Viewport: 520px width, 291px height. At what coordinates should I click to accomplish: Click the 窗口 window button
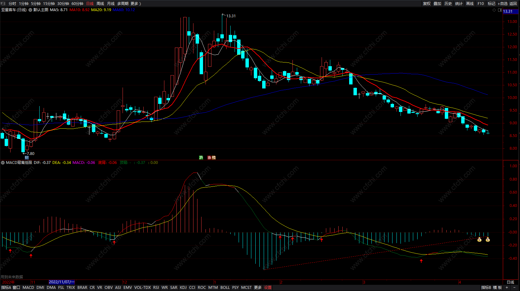point(16,288)
